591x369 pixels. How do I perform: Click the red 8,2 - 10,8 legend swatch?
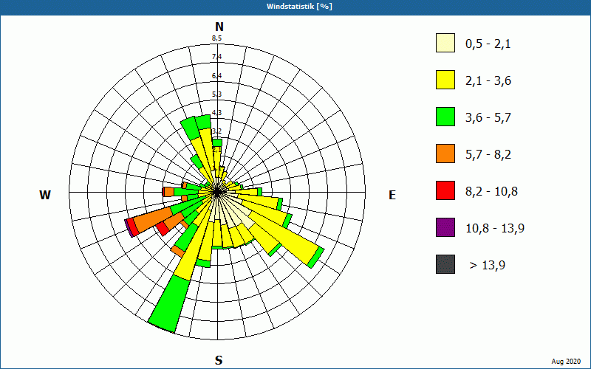click(x=445, y=190)
